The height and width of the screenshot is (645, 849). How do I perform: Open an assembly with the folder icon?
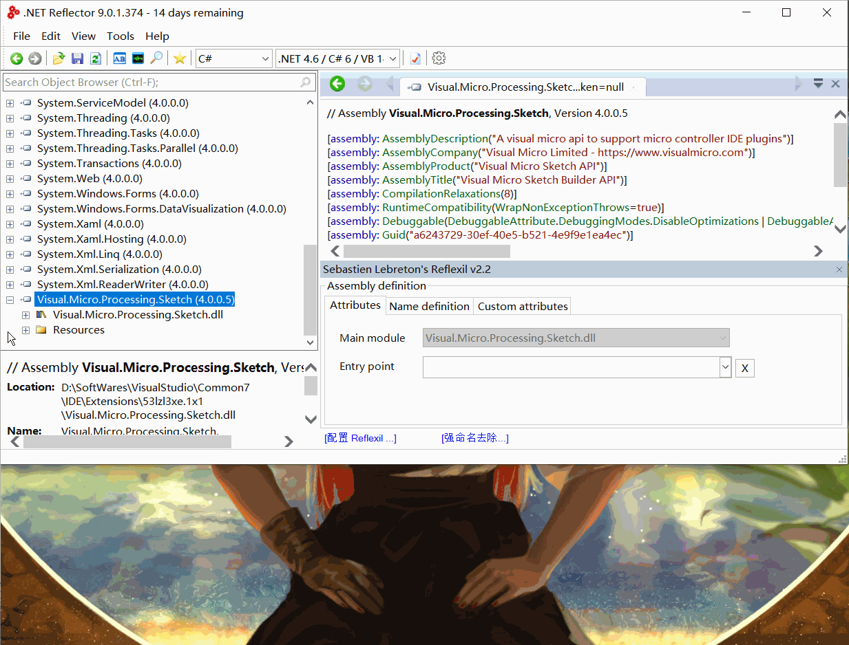click(x=59, y=58)
